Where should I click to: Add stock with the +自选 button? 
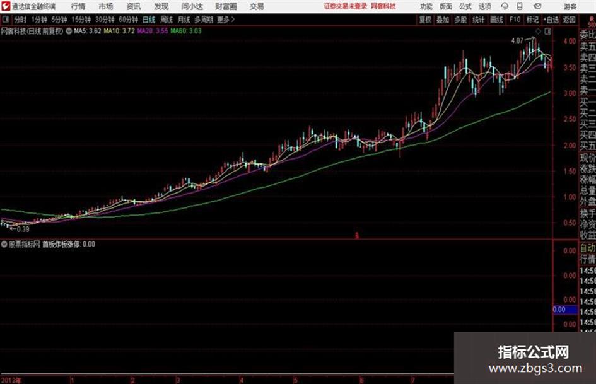click(x=551, y=20)
